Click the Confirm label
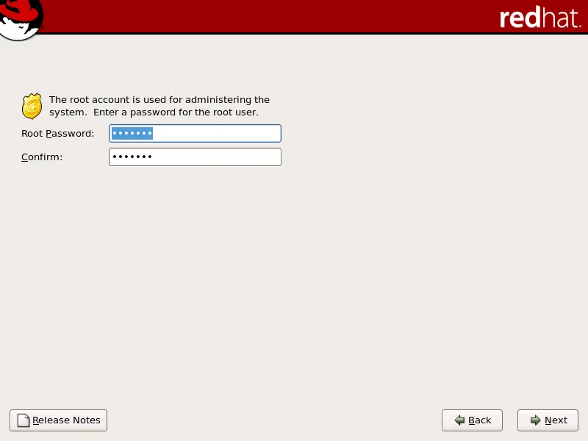 (40, 157)
